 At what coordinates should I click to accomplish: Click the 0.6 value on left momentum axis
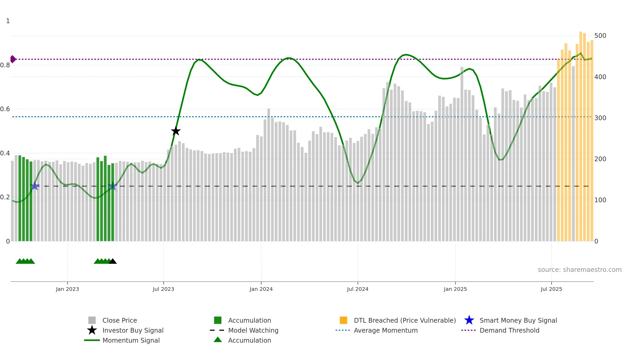click(x=5, y=109)
